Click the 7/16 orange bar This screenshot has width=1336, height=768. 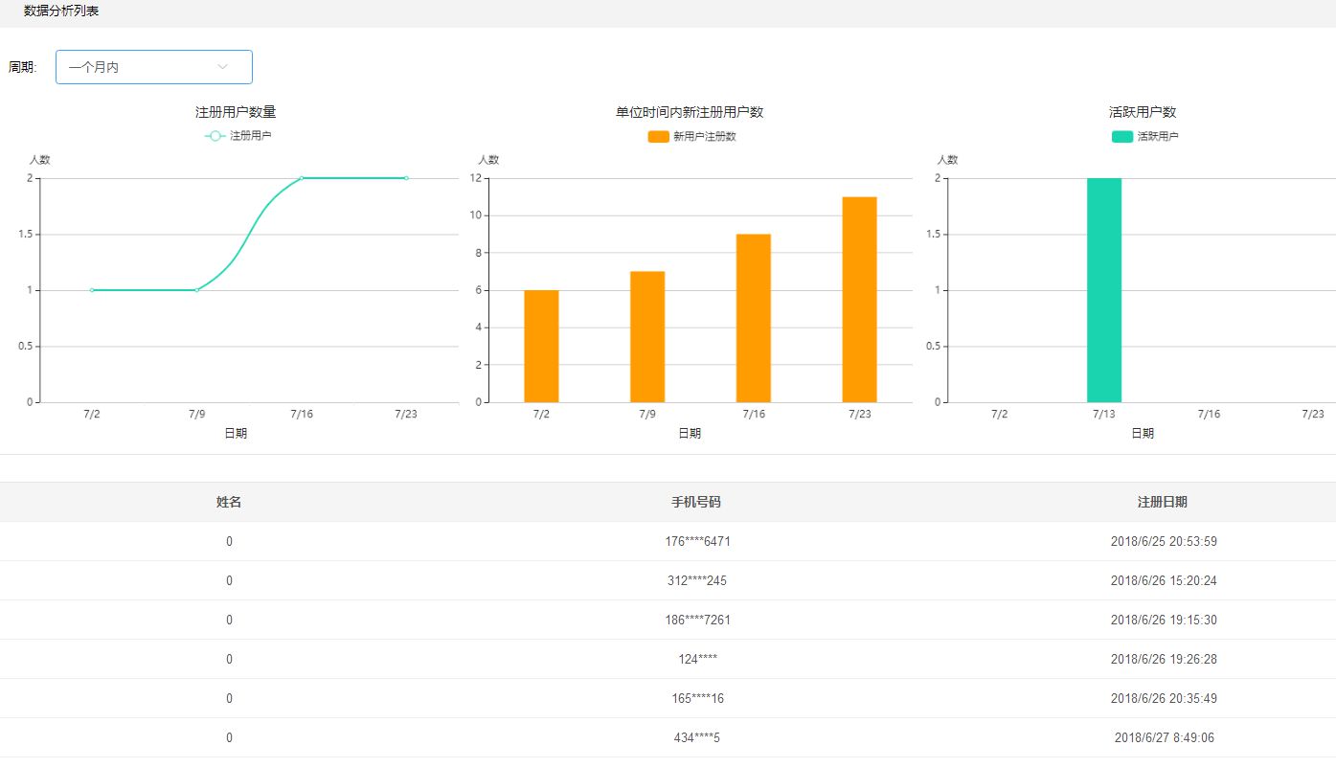point(754,318)
